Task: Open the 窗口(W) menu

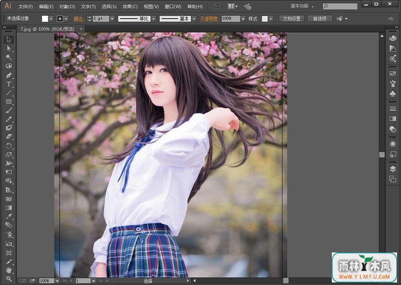Action: (x=173, y=7)
